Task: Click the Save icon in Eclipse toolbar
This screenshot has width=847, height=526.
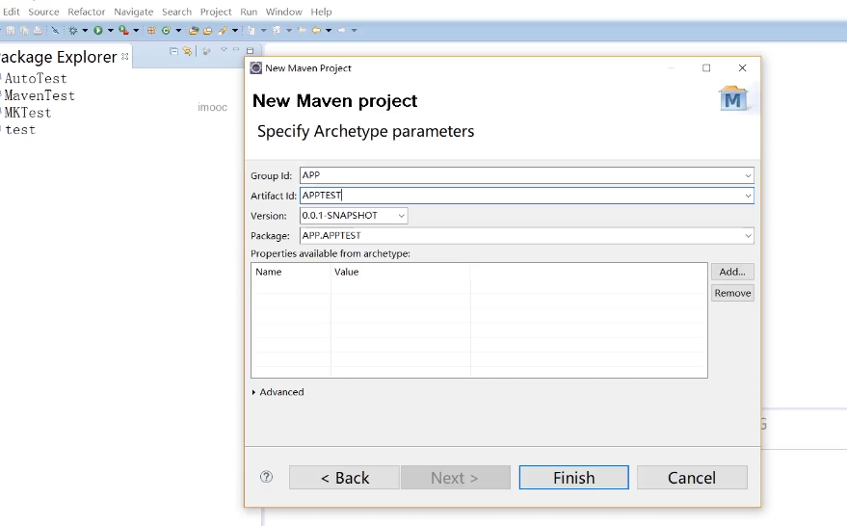Action: (11, 31)
